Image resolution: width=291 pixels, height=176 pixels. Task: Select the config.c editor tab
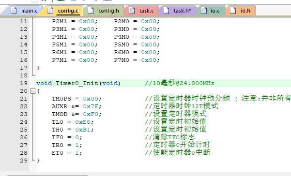click(63, 11)
